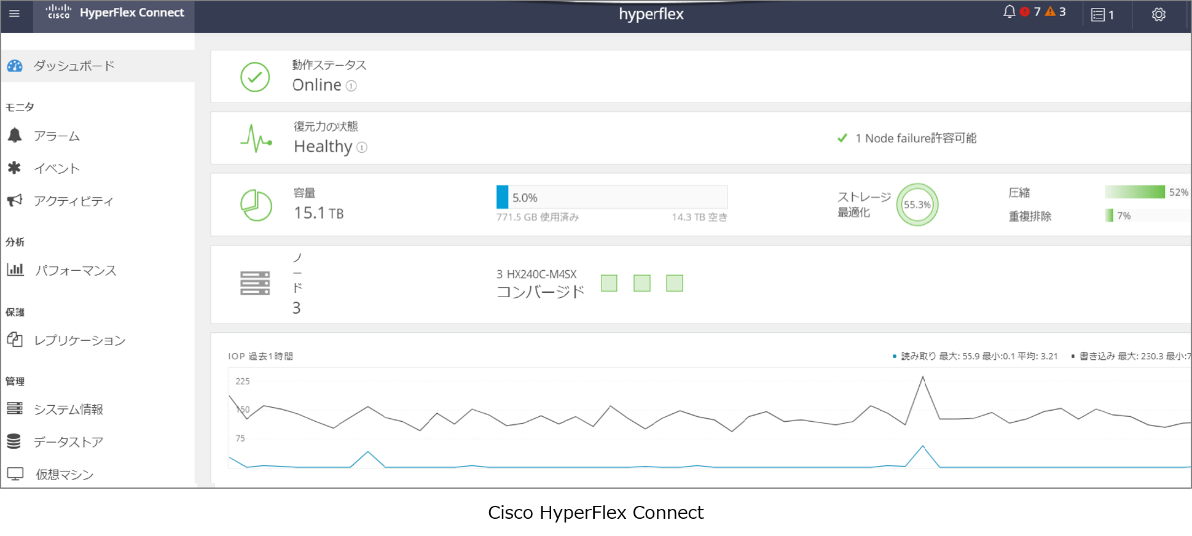Click the heartbeat resiliency status icon

pyautogui.click(x=256, y=139)
